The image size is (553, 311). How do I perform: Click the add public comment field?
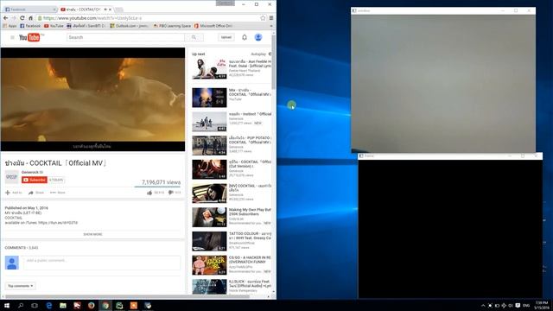[102, 263]
